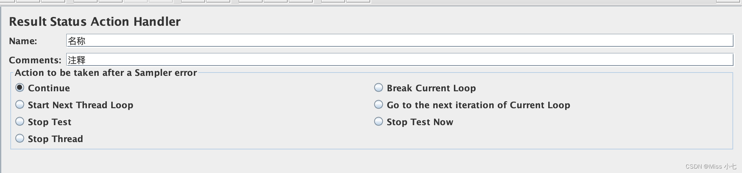
Task: Click the CSDN @Miss watermark text
Action: pyautogui.click(x=710, y=167)
